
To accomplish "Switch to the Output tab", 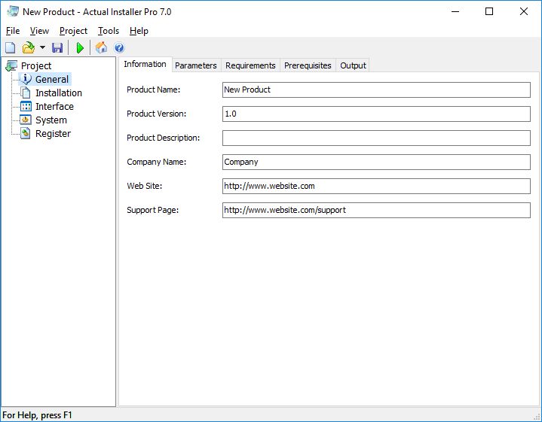I will tap(353, 65).
